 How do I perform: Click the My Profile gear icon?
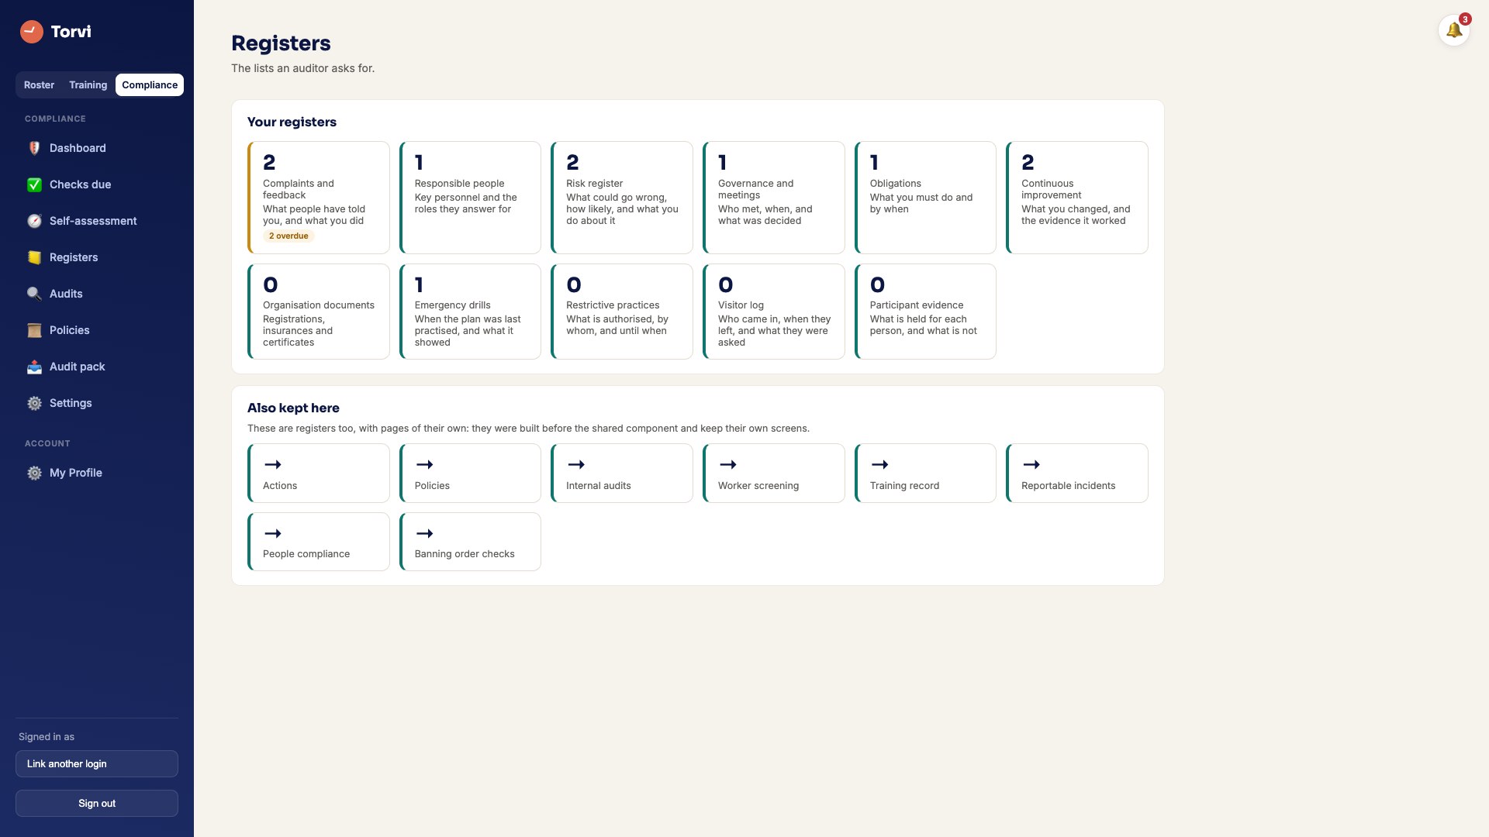pyautogui.click(x=34, y=473)
